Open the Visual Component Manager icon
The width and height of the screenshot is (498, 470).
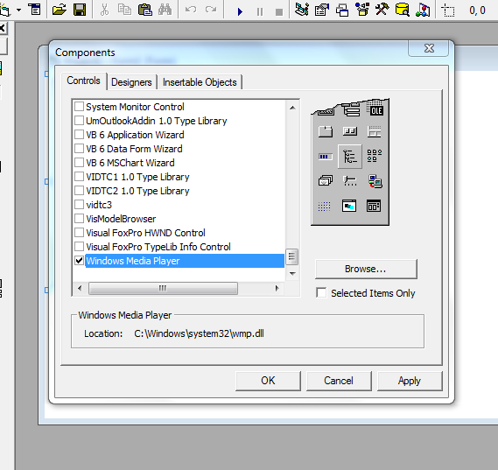[x=423, y=10]
